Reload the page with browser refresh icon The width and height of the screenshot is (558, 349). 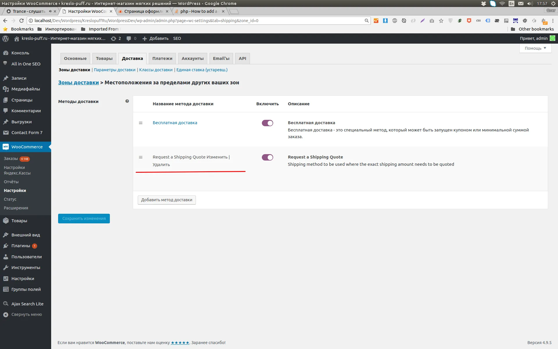pos(22,21)
